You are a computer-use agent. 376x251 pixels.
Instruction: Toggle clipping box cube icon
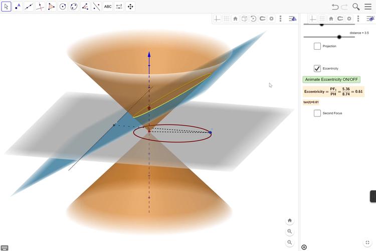(244, 19)
